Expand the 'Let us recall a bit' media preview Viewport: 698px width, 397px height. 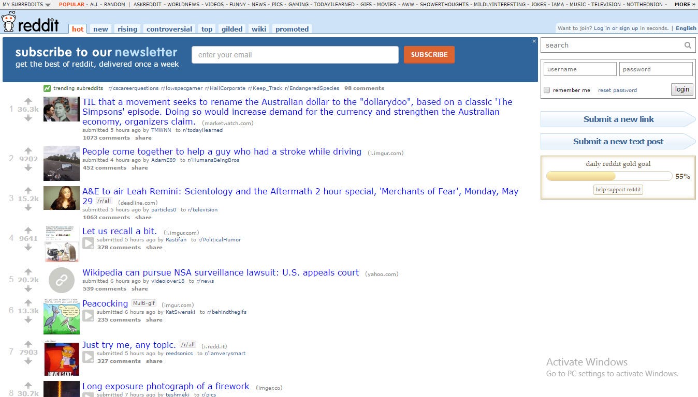tap(89, 243)
